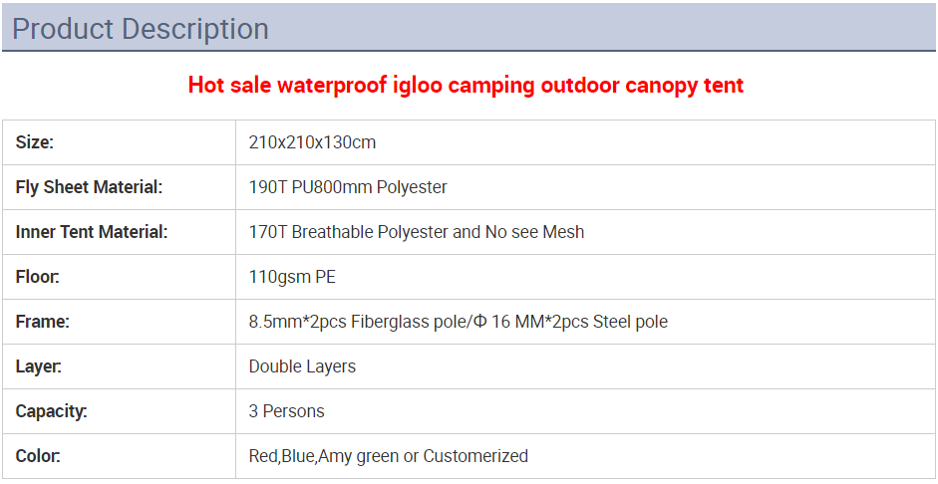Click the 190T PU800mm Polyester value
Screen dimensions: 938x484
348,187
